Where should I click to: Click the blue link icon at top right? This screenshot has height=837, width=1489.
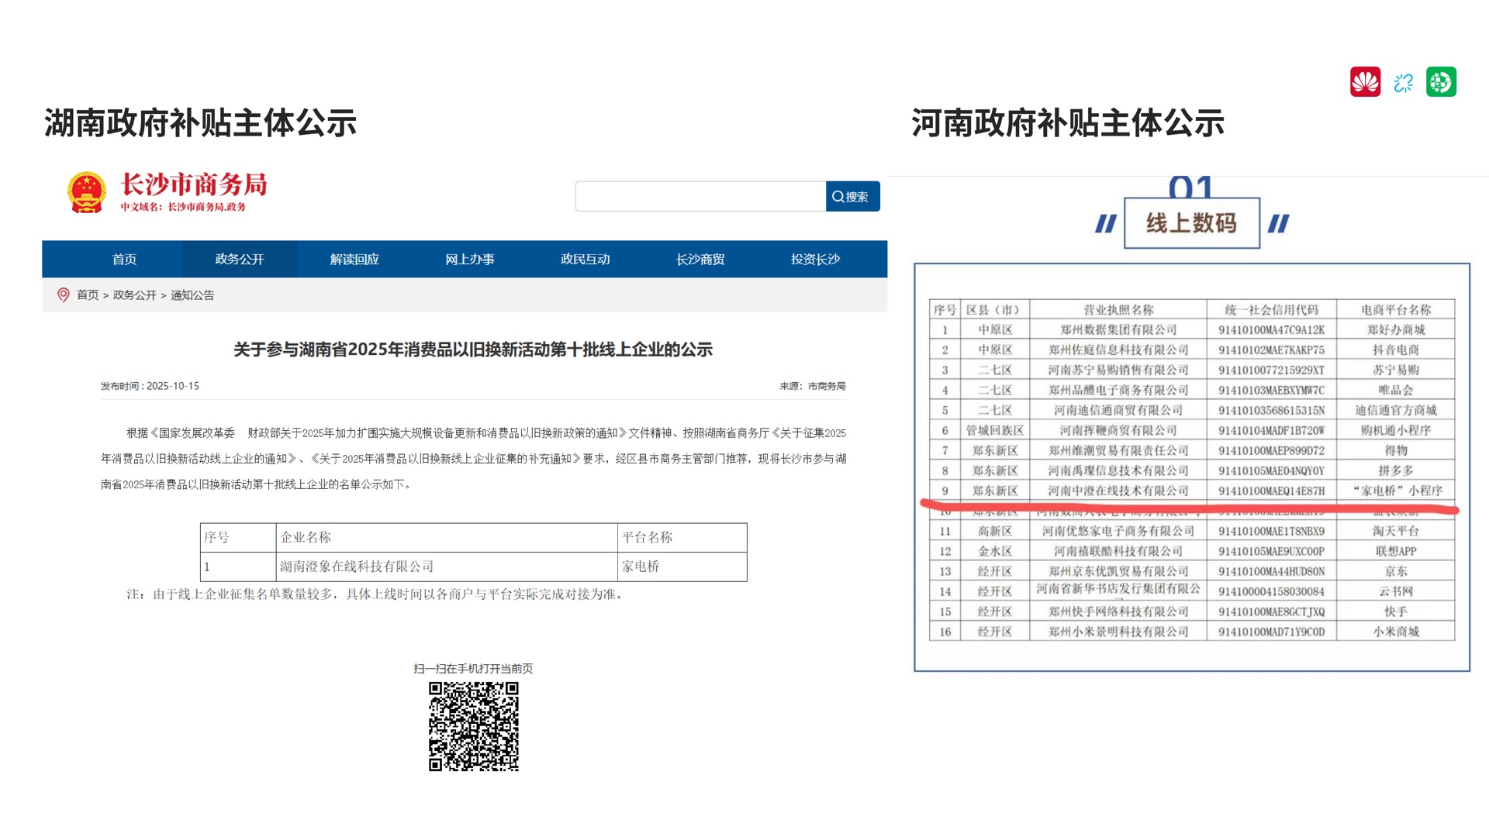[1403, 82]
